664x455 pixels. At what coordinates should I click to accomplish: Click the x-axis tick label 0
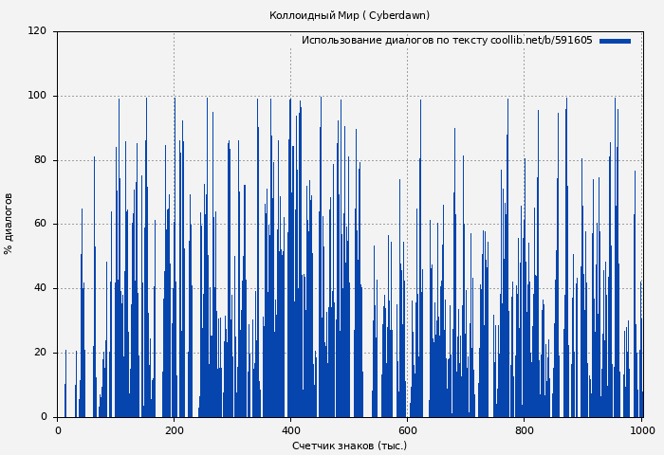point(58,430)
